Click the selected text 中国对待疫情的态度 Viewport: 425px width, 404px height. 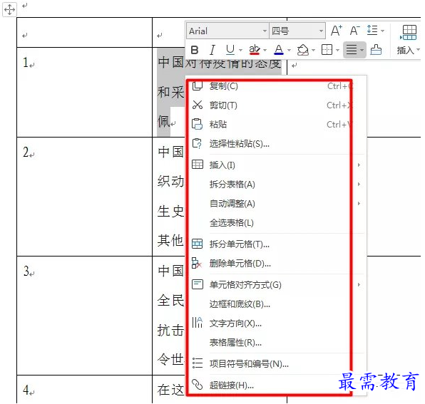pyautogui.click(x=220, y=63)
